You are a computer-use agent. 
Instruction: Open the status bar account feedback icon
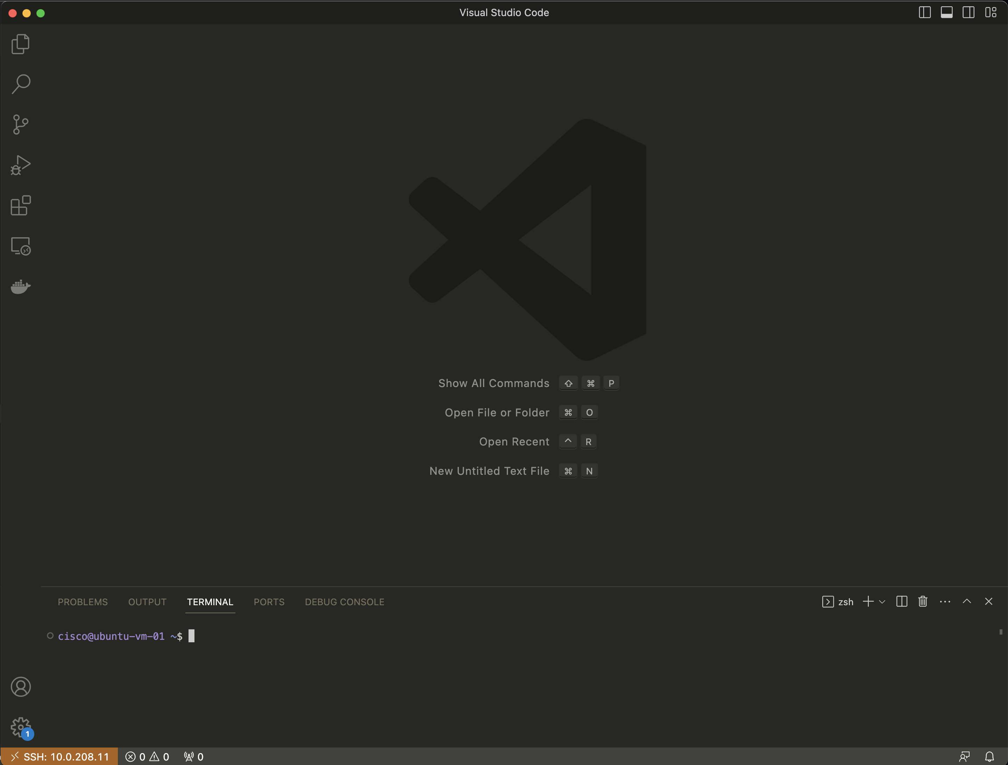[x=964, y=757]
